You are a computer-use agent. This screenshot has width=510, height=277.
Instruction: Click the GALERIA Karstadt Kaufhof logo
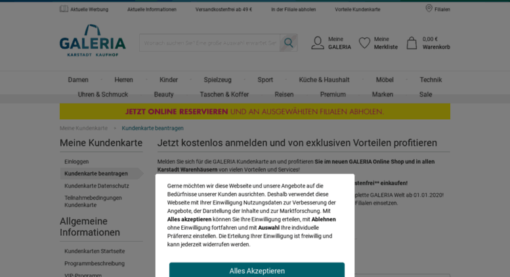click(x=93, y=41)
